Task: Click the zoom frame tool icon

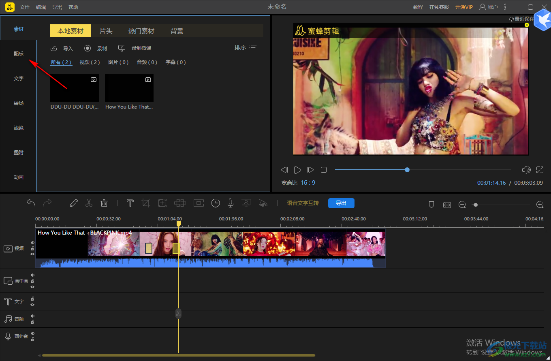Action: coord(162,203)
